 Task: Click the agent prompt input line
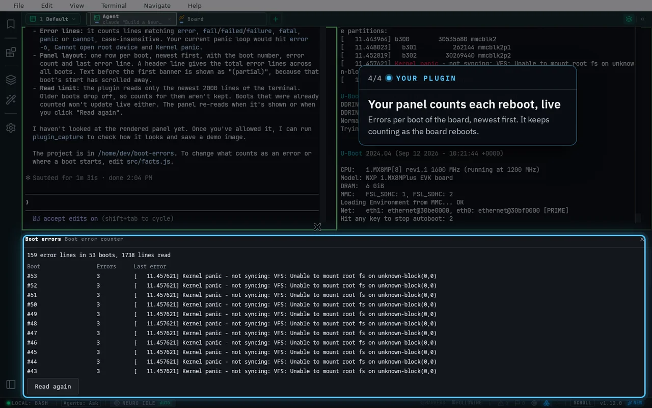172,202
